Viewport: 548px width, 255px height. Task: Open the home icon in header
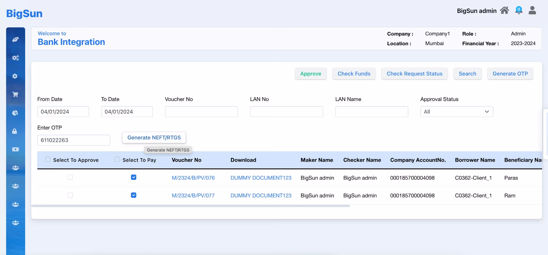pos(504,10)
